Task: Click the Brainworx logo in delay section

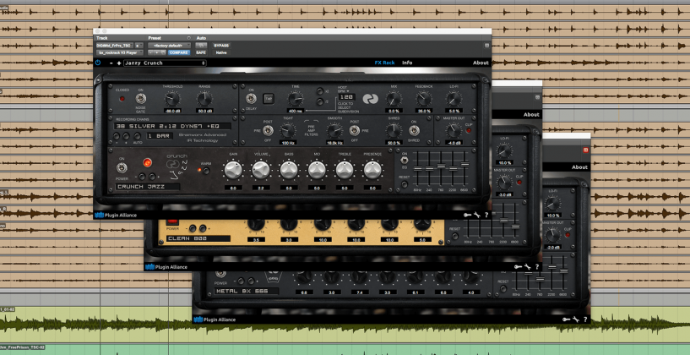Action: (x=371, y=99)
